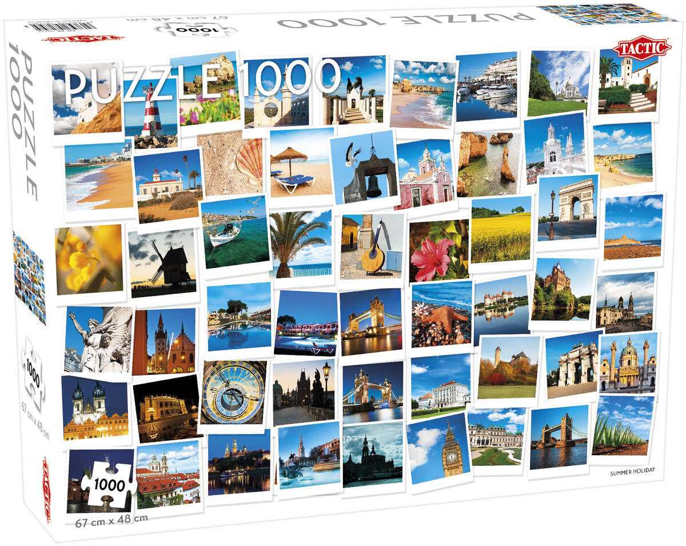Select the windmill silhouette photo
Image resolution: width=686 pixels, height=546 pixels.
click(162, 263)
